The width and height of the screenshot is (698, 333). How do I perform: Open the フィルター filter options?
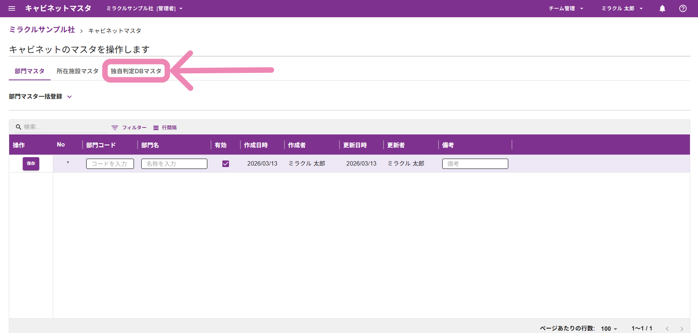(129, 127)
